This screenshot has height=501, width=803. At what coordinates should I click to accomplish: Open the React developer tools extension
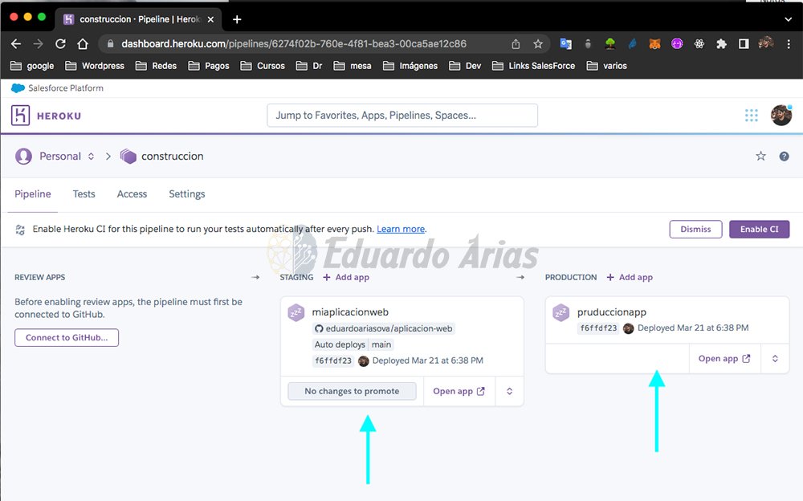(699, 44)
